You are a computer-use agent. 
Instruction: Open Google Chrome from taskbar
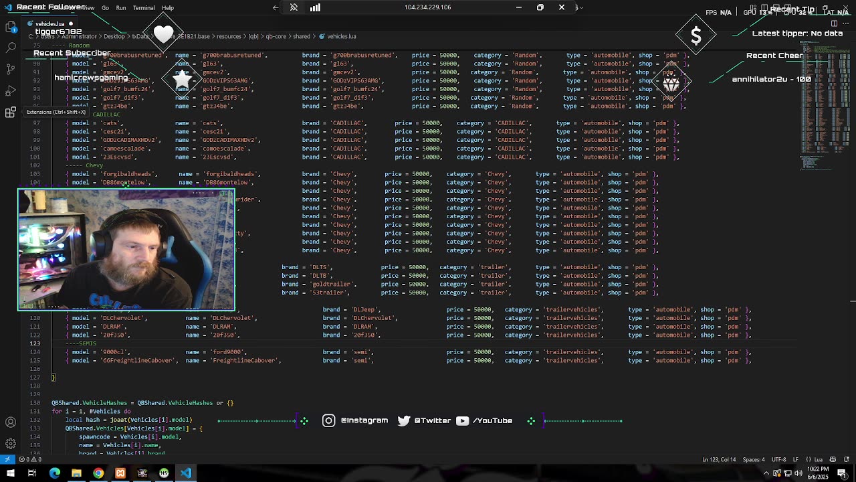(98, 473)
